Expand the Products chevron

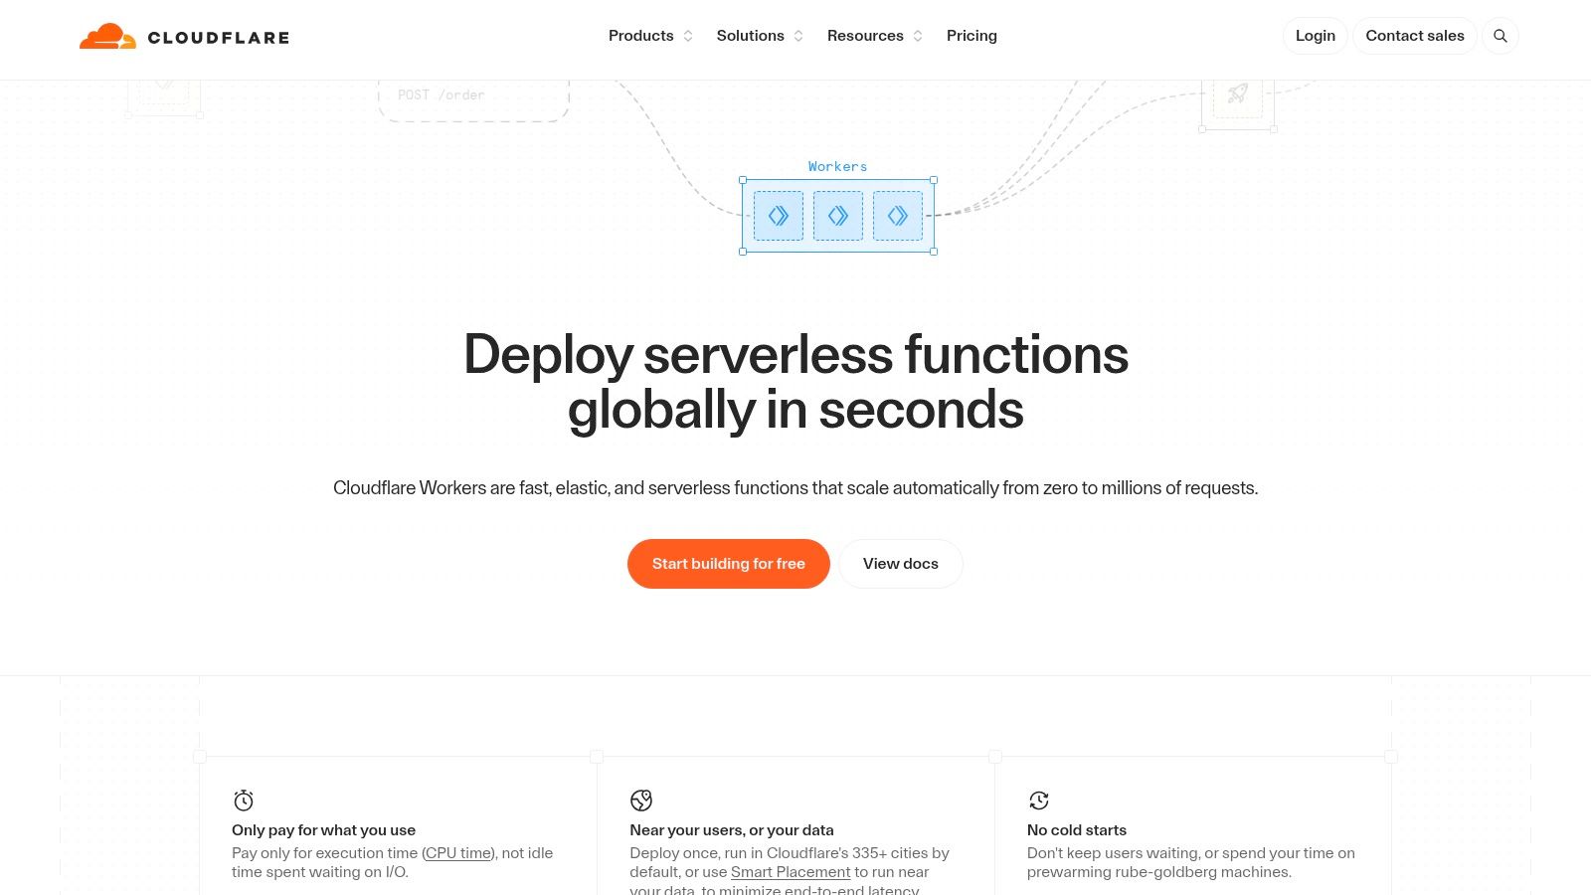688,36
